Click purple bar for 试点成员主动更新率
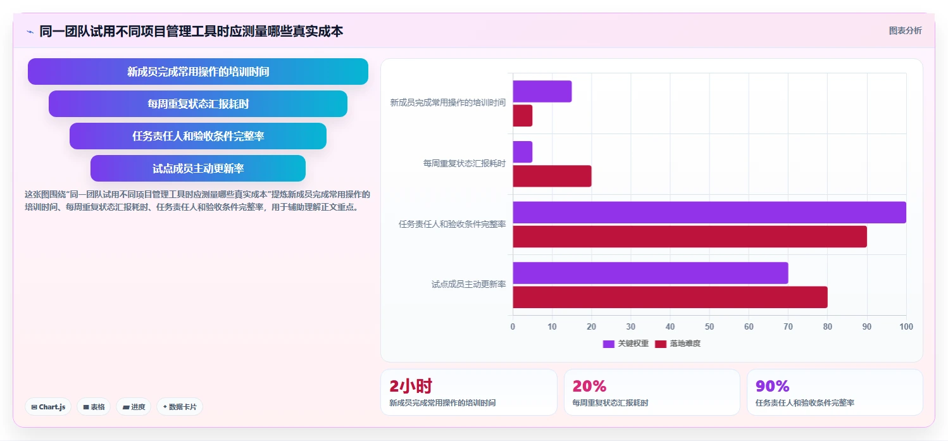This screenshot has width=948, height=441. (651, 273)
